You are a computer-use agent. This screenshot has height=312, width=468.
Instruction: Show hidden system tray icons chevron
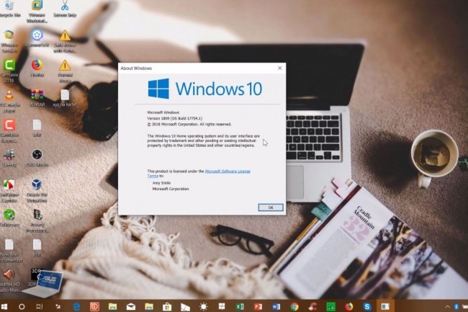click(x=447, y=307)
